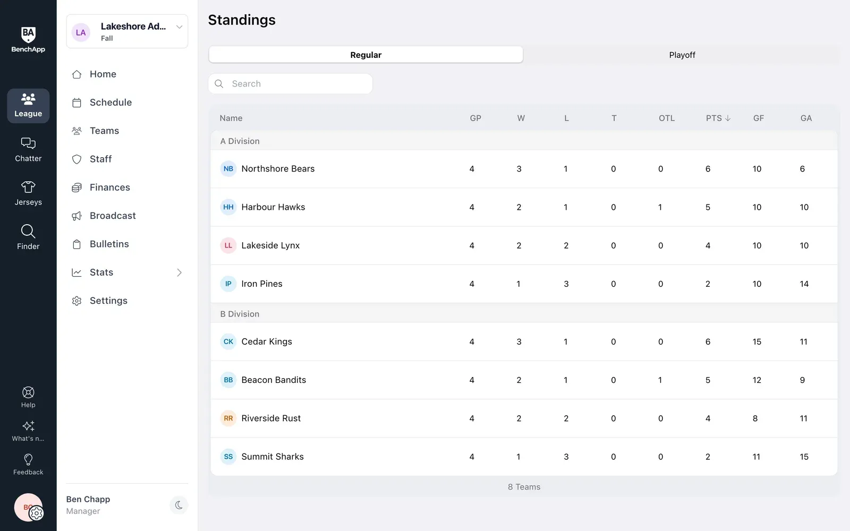Click the A Division group header
This screenshot has width=850, height=531.
pyautogui.click(x=524, y=141)
